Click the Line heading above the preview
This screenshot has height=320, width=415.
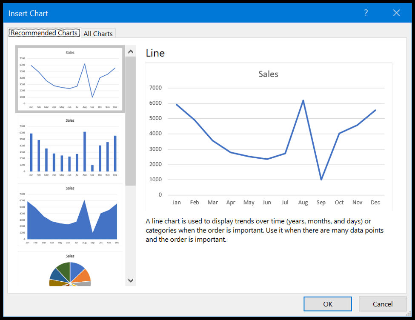pyautogui.click(x=155, y=53)
